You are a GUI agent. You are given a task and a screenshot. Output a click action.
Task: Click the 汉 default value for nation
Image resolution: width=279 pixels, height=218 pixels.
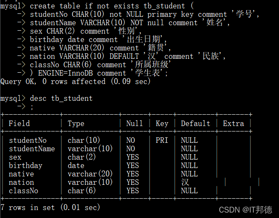point(185,182)
